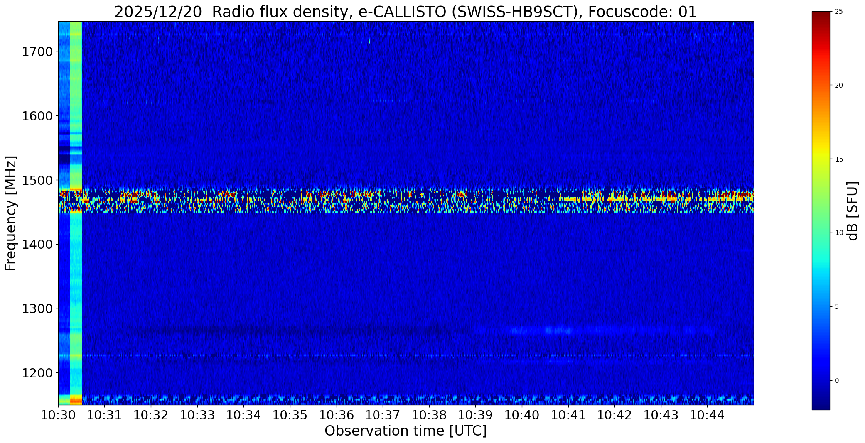Click the 10:30 time tick label
The height and width of the screenshot is (443, 865).
[58, 415]
